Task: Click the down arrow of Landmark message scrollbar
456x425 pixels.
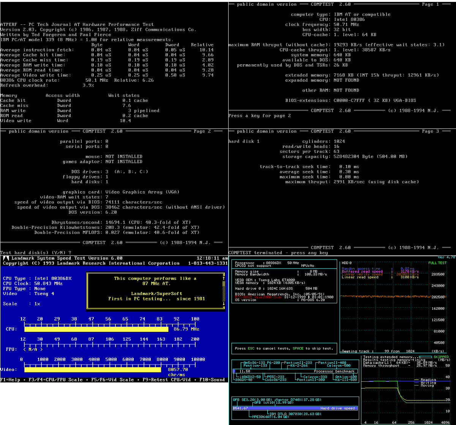Action: [224, 303]
